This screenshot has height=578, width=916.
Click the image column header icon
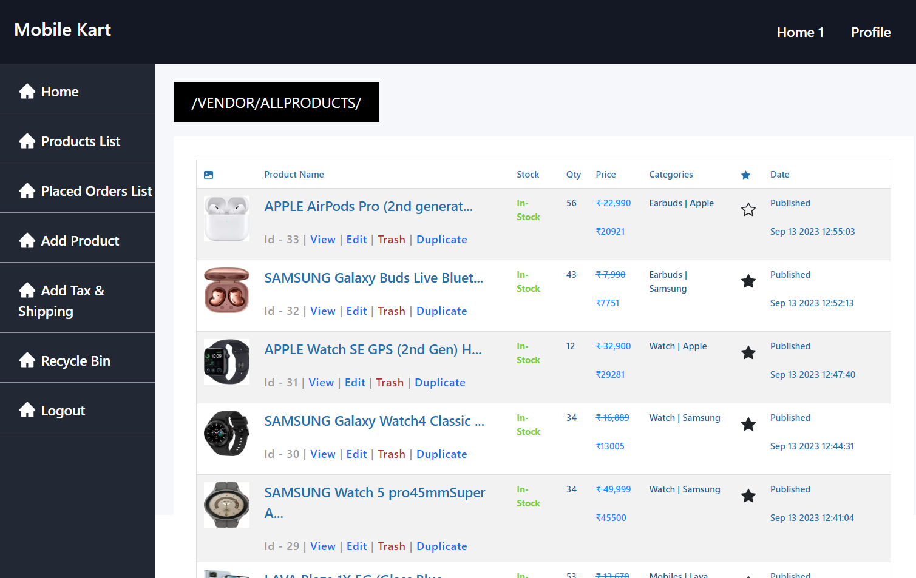(x=208, y=175)
